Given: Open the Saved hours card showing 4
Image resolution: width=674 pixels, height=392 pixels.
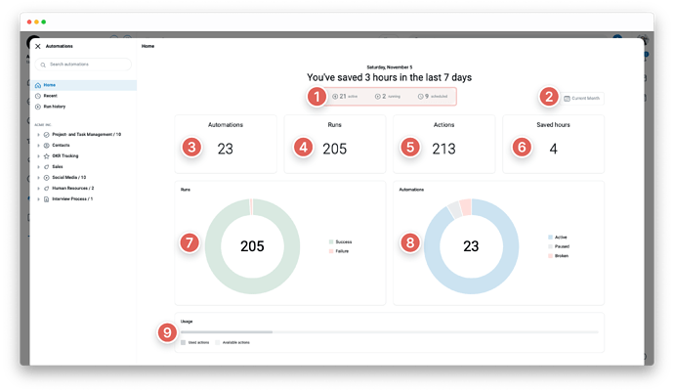Looking at the screenshot, I should 553,144.
